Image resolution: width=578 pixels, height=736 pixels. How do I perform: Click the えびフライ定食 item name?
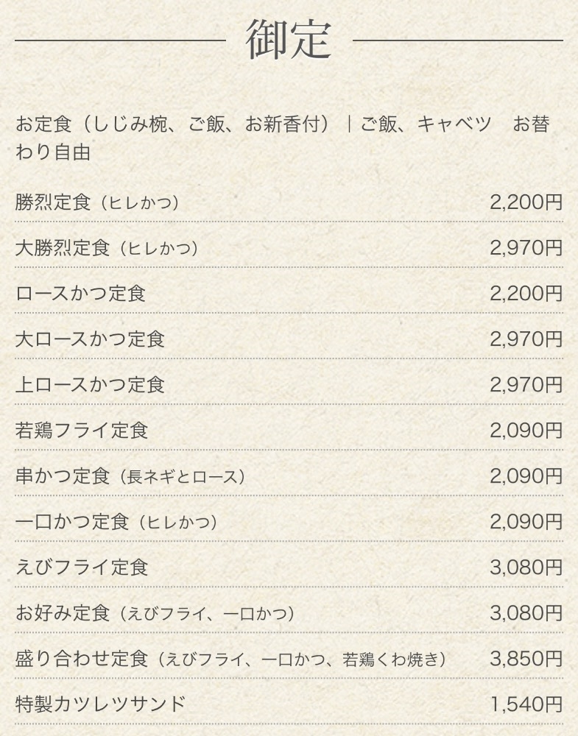(81, 567)
